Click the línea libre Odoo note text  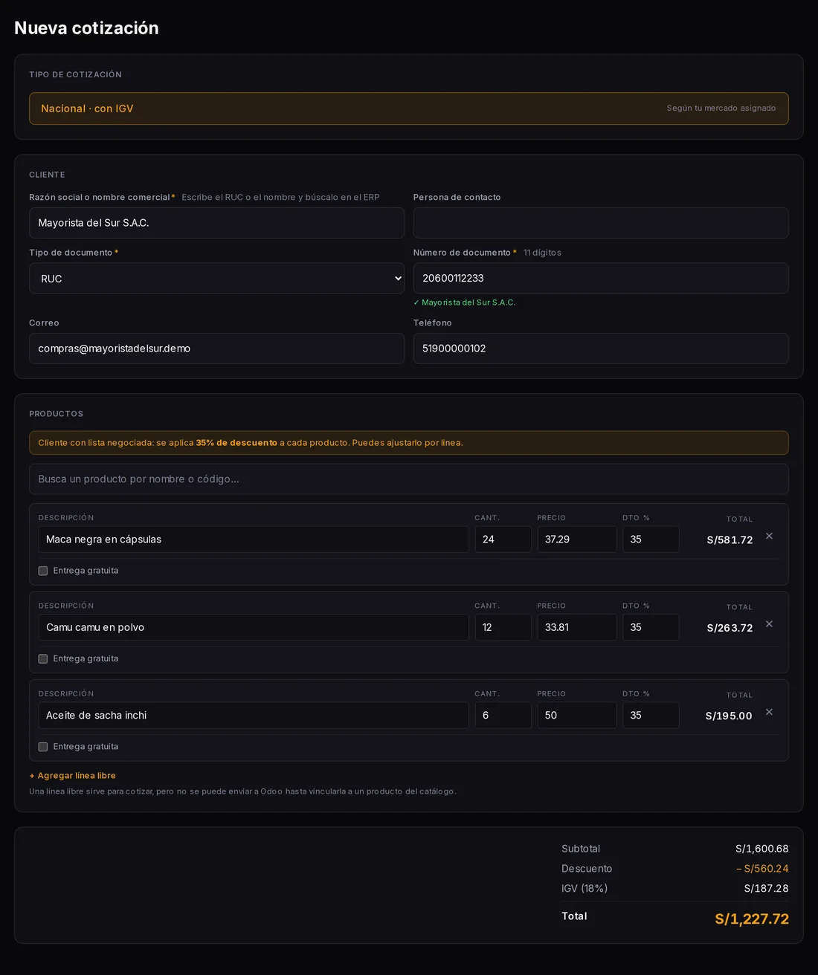[242, 791]
